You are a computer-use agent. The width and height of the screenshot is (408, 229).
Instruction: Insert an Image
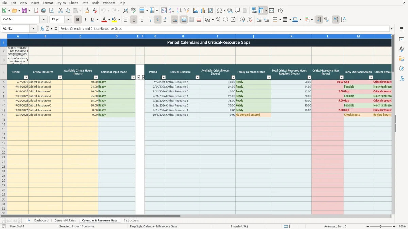pyautogui.click(x=196, y=11)
